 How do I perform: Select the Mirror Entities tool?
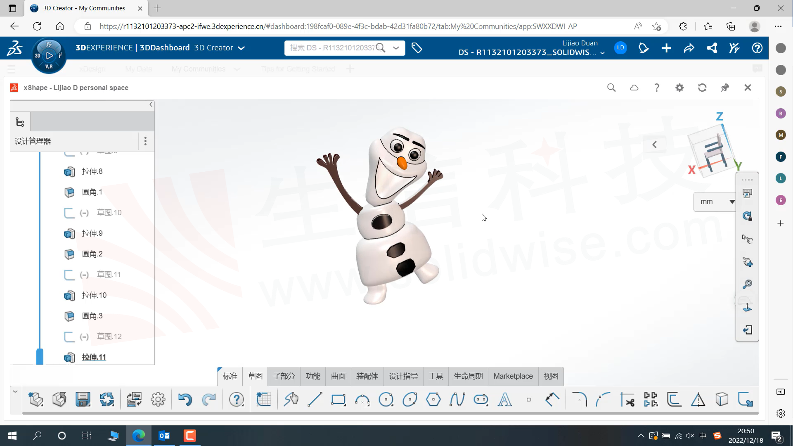tap(698, 399)
